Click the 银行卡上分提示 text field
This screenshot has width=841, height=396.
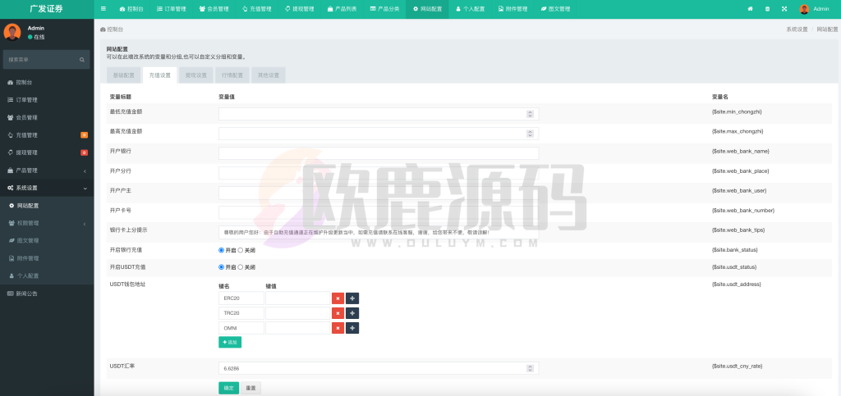click(379, 232)
